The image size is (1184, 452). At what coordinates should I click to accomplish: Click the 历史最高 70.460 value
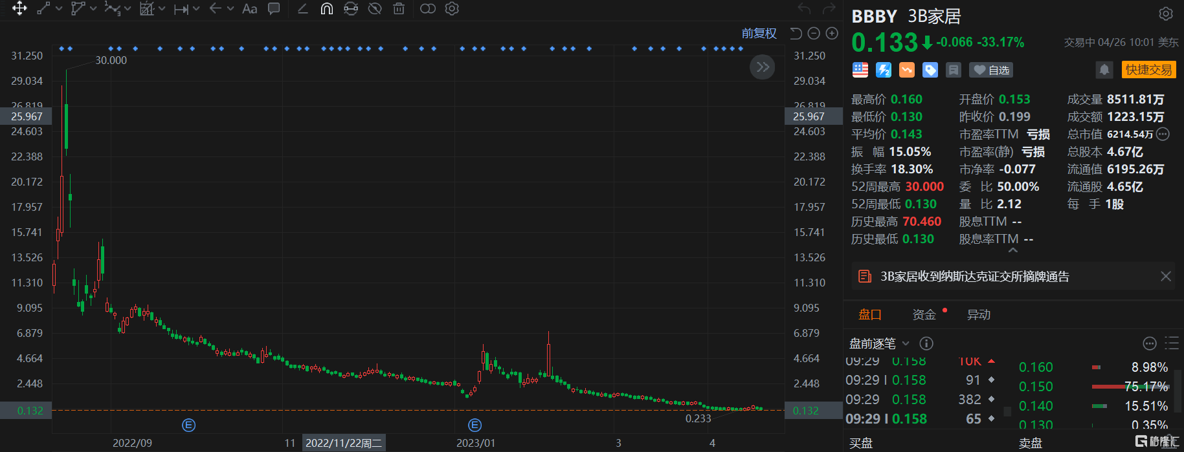922,221
